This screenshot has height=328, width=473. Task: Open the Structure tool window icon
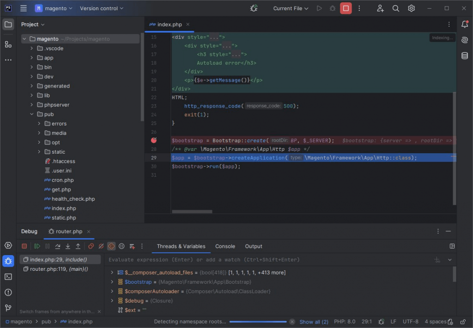8,45
